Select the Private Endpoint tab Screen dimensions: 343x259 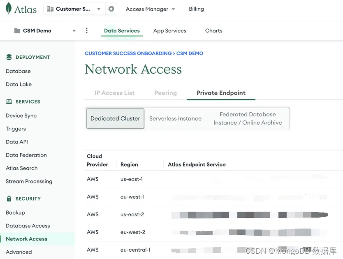221,93
